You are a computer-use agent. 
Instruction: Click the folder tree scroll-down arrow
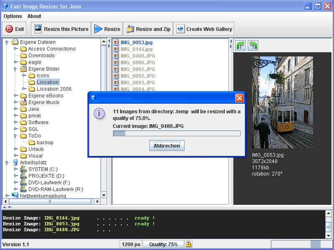(104, 195)
